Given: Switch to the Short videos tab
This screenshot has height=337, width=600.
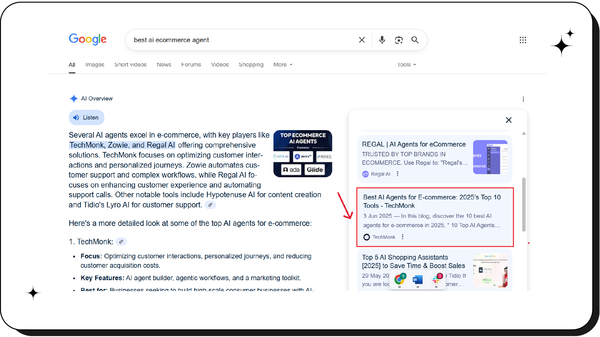Looking at the screenshot, I should [130, 65].
